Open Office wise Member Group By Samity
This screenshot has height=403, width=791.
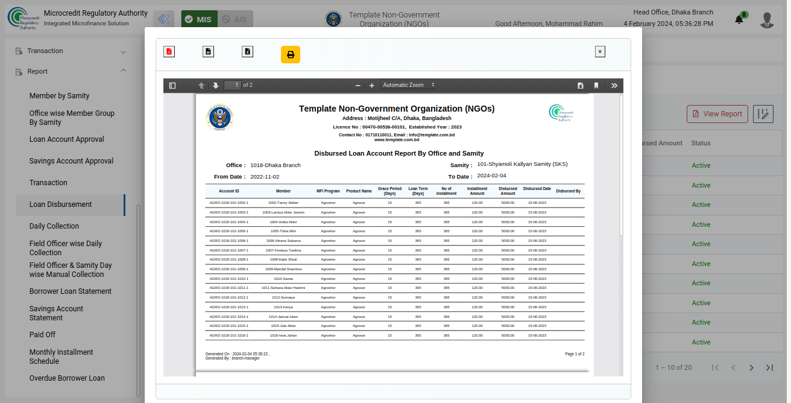[72, 118]
